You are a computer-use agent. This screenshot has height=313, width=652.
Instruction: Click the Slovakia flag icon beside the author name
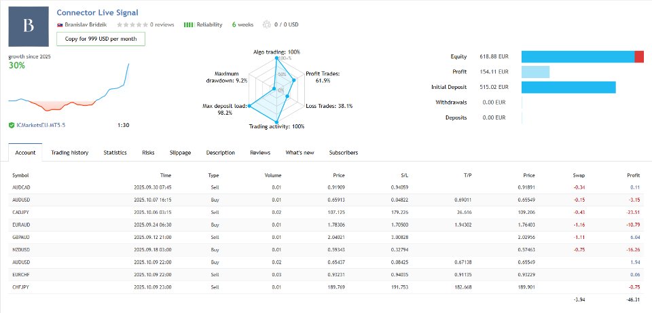click(59, 24)
